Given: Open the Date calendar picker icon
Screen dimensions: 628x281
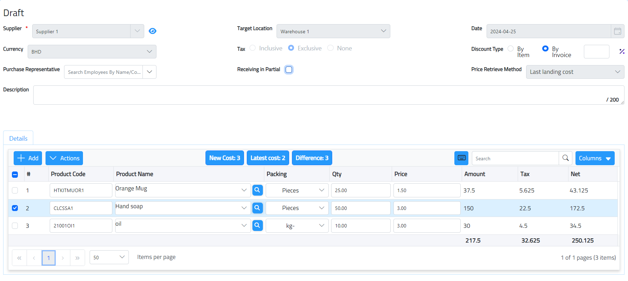Looking at the screenshot, I should pyautogui.click(x=617, y=31).
